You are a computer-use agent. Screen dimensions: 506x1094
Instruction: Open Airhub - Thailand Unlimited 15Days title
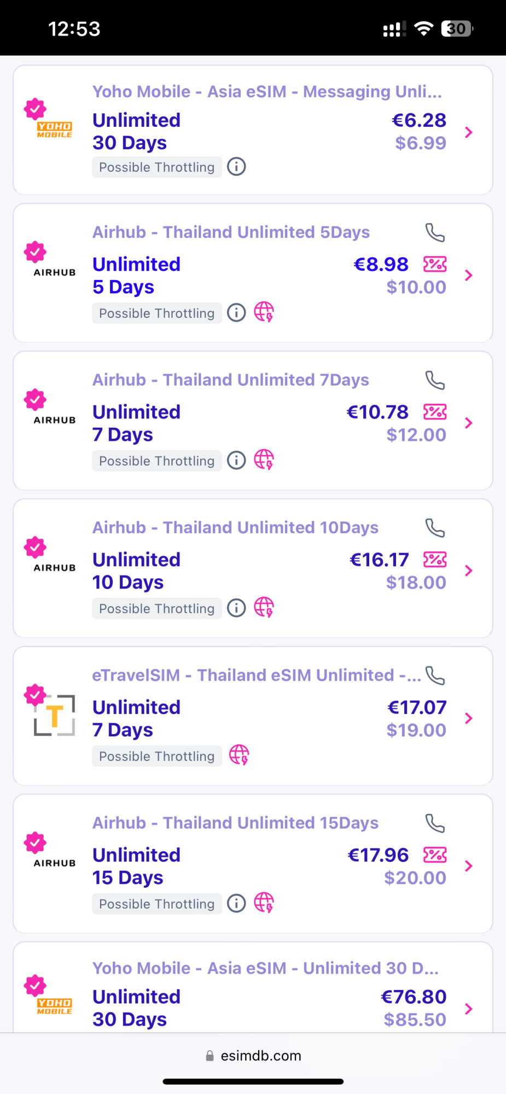pos(235,823)
